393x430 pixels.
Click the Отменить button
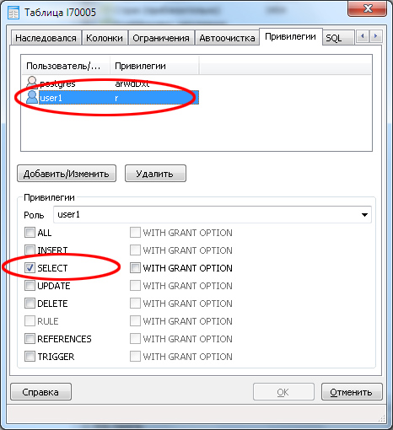(x=352, y=392)
